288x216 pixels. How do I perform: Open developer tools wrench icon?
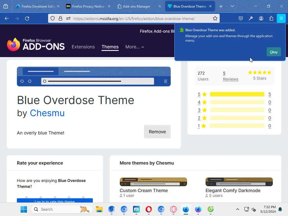tap(251, 18)
